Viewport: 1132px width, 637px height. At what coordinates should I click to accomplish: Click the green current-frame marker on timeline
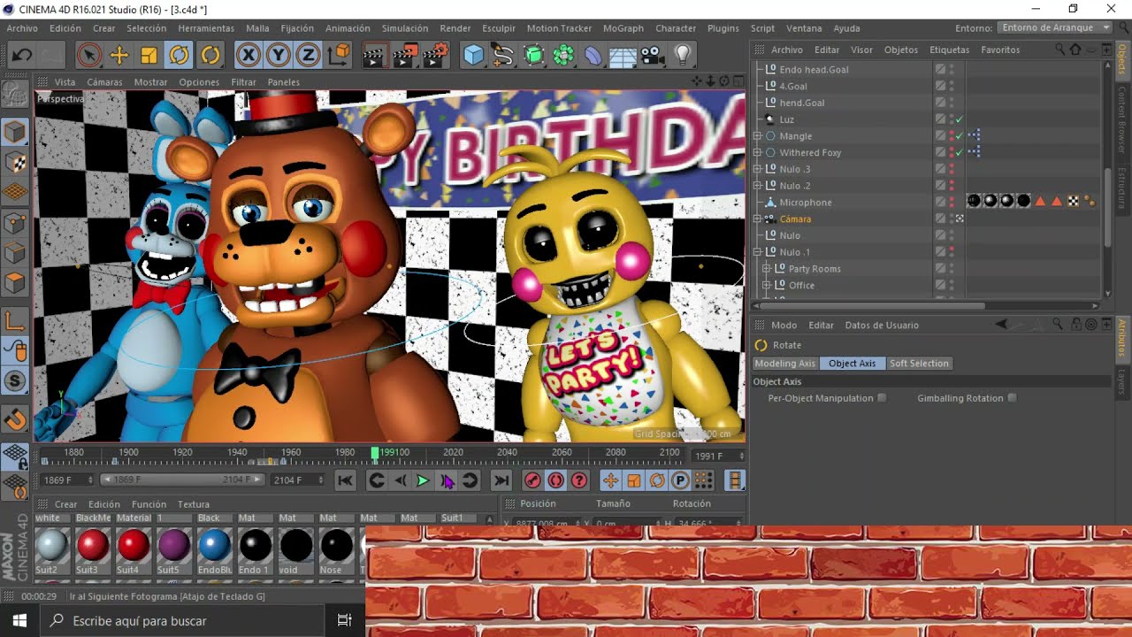coord(375,454)
